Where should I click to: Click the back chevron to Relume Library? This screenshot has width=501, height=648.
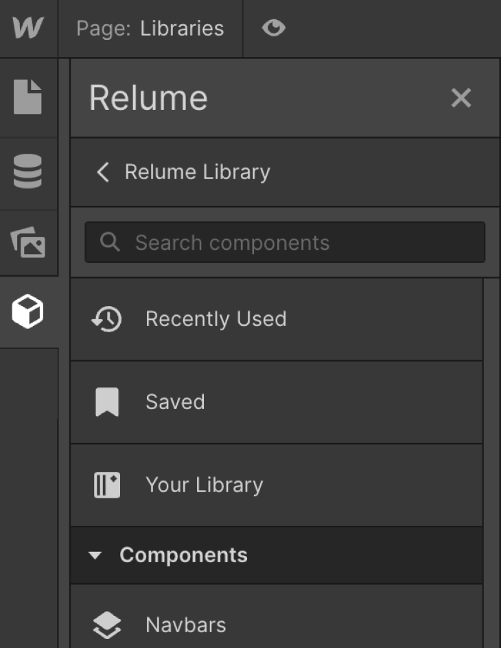103,172
